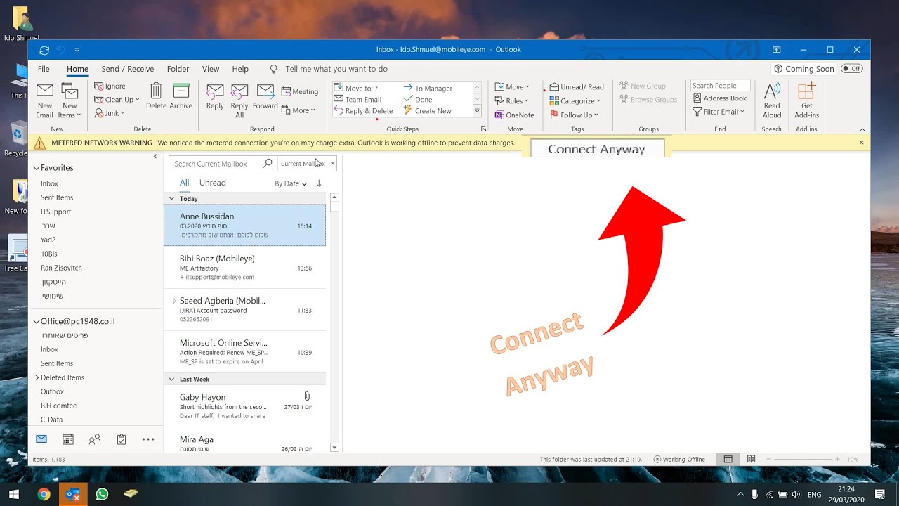Switch to People view icon
Viewport: 899px width, 506px height.
point(94,439)
